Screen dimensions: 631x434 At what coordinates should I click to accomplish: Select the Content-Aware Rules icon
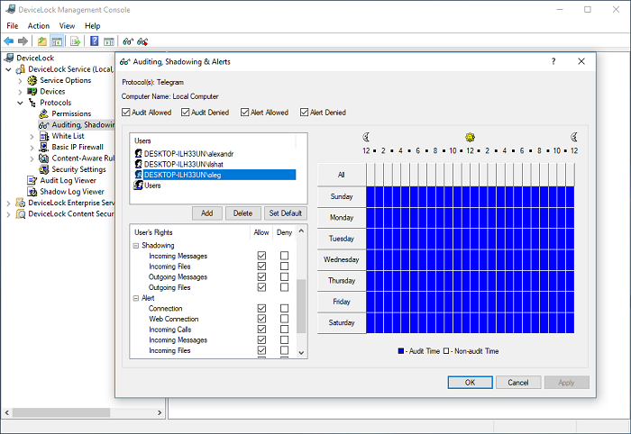click(x=43, y=158)
